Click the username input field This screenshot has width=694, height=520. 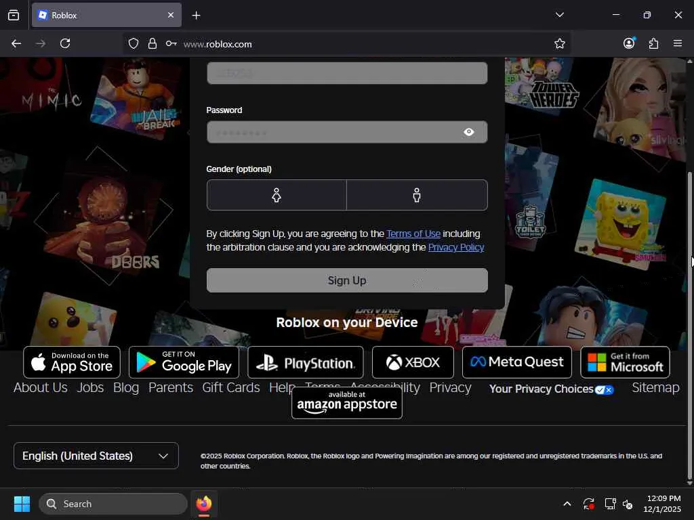347,73
